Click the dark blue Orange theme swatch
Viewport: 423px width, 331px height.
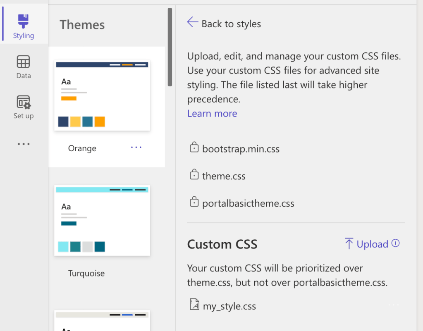click(63, 121)
